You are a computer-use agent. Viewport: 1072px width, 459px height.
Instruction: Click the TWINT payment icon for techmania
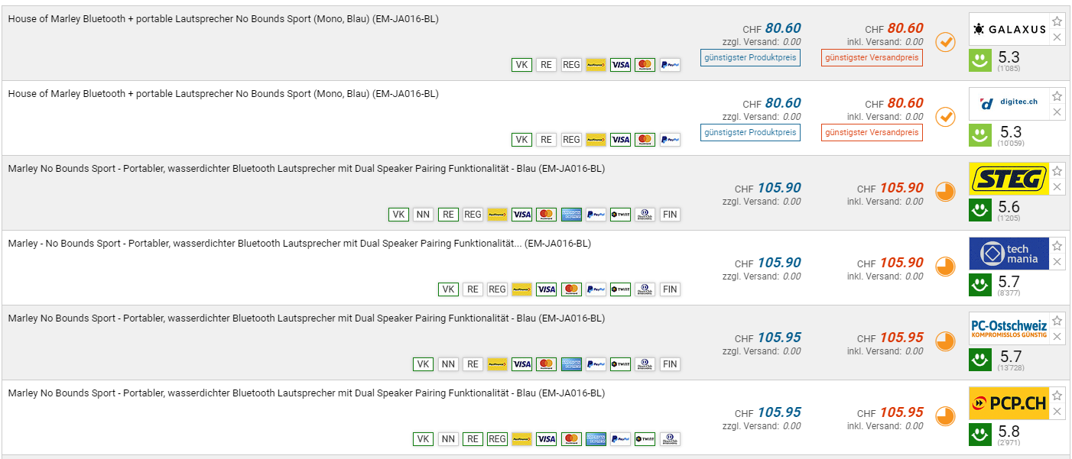pos(620,289)
